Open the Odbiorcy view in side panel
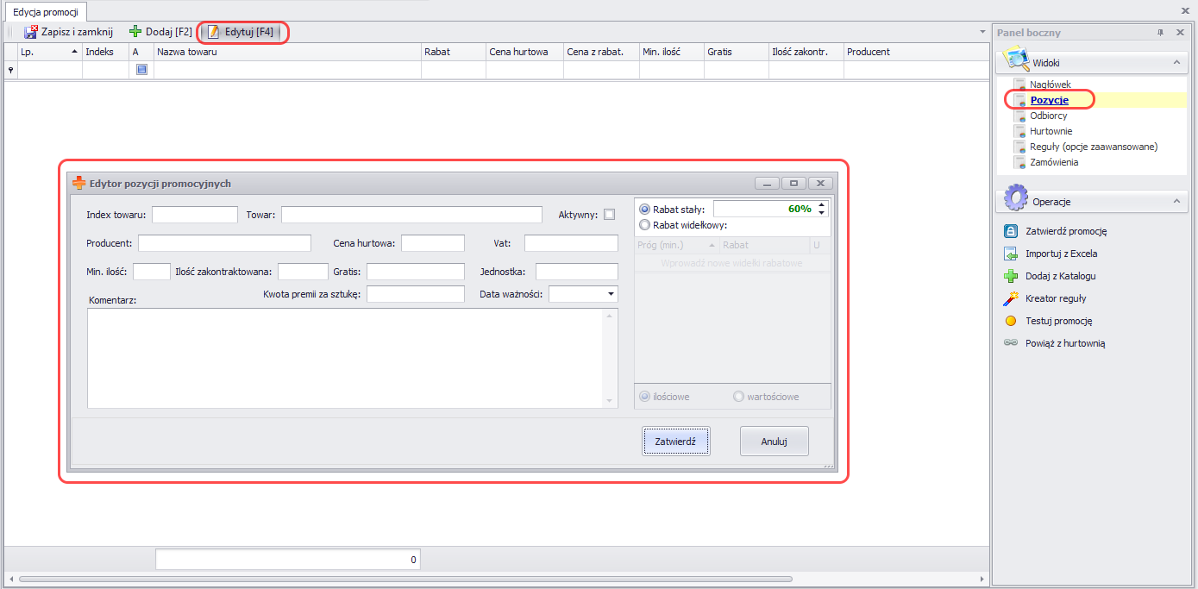Image resolution: width=1198 pixels, height=589 pixels. coord(1048,116)
